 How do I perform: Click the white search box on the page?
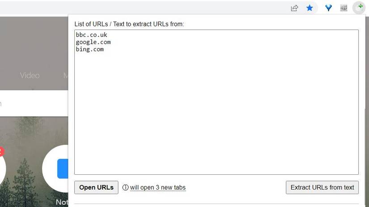tap(34, 104)
